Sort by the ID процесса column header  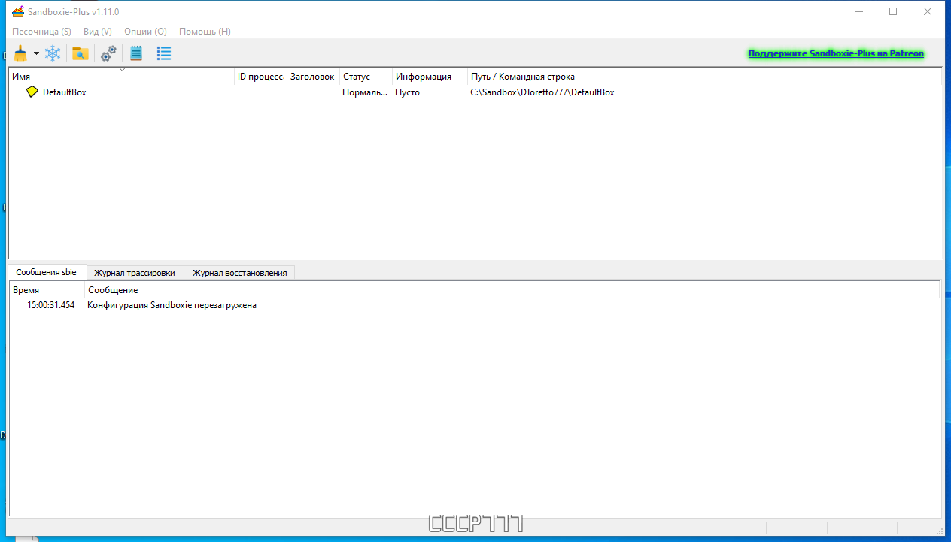(x=260, y=77)
